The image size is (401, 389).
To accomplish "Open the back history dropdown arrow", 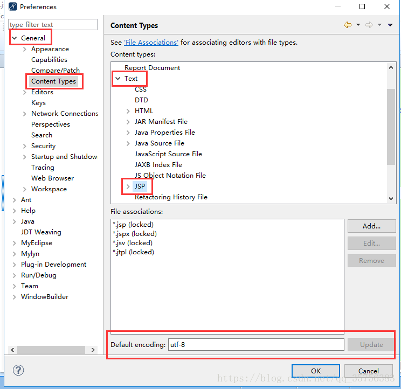I will (x=358, y=25).
